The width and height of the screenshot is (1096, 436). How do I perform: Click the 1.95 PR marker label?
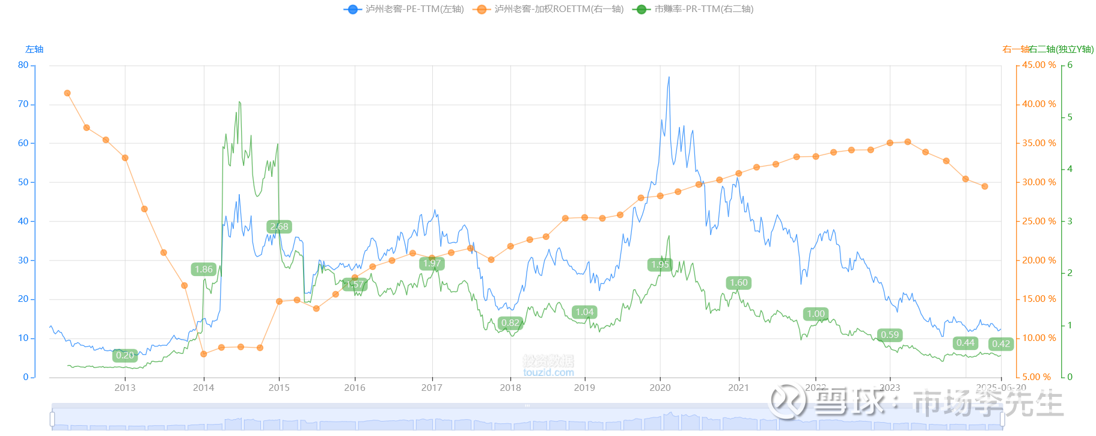point(660,265)
